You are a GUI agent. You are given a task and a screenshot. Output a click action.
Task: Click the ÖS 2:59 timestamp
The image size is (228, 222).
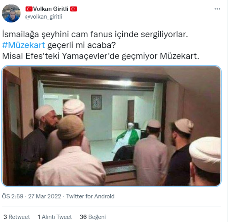pyautogui.click(x=13, y=196)
